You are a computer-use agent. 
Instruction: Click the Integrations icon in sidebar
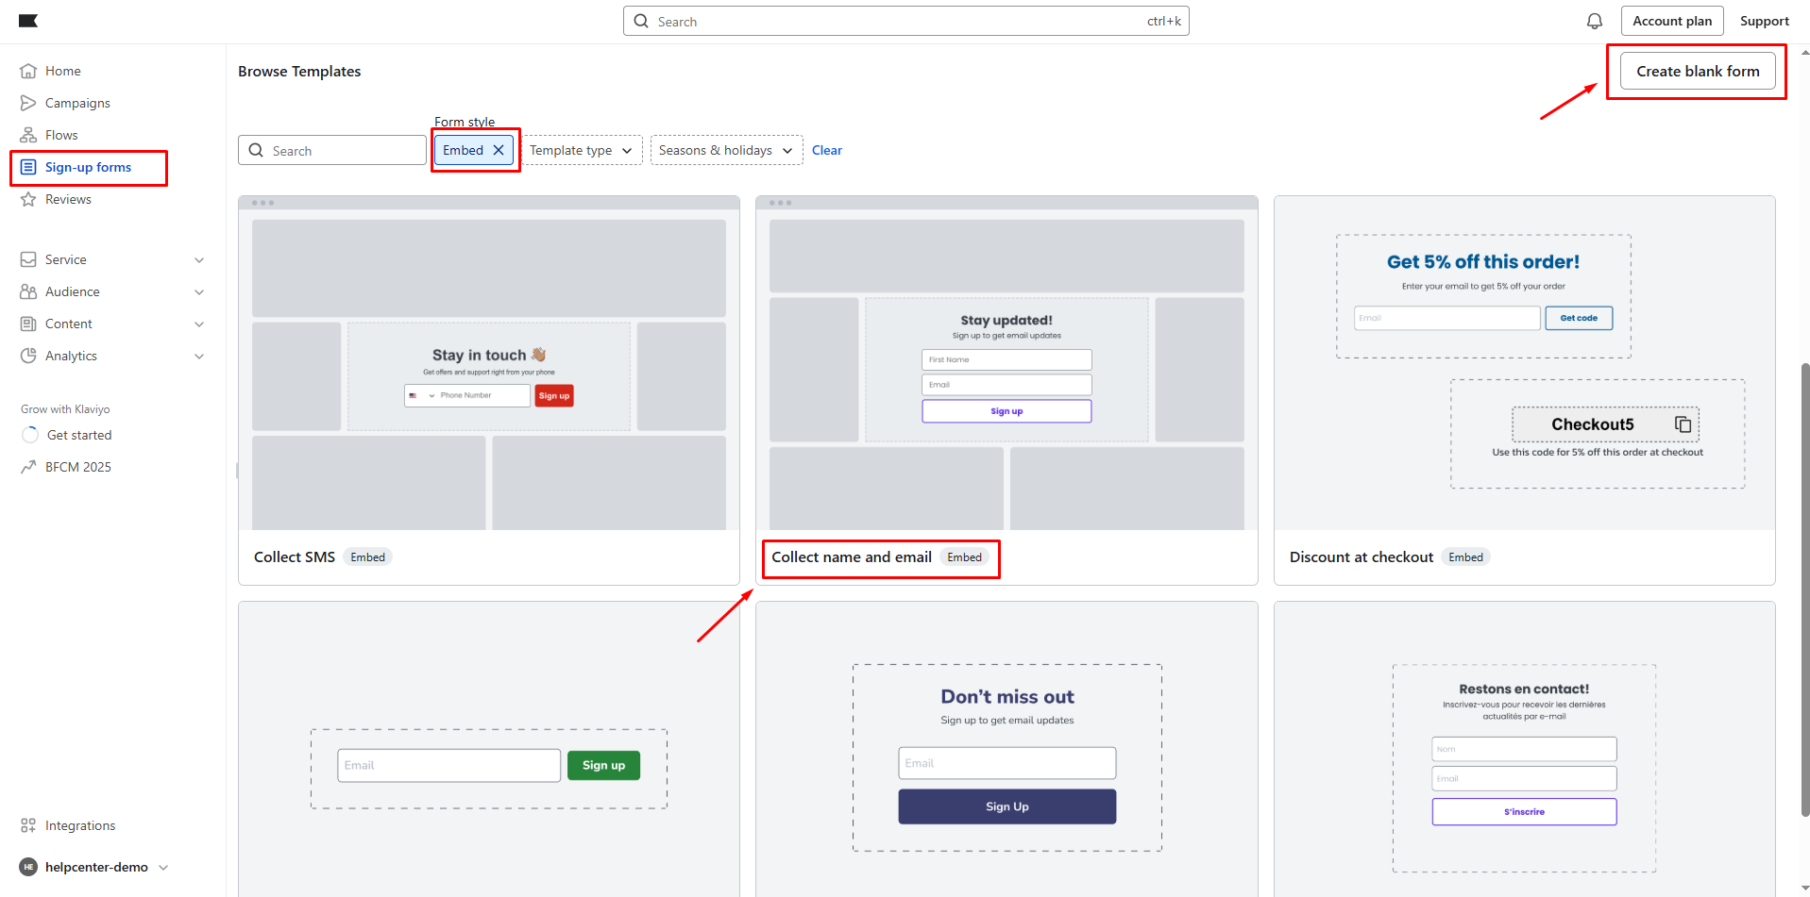(28, 825)
